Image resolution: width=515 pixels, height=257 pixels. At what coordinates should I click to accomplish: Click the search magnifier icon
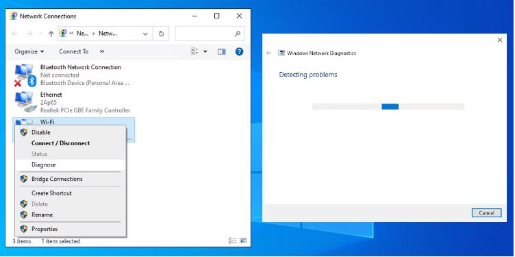pos(238,34)
